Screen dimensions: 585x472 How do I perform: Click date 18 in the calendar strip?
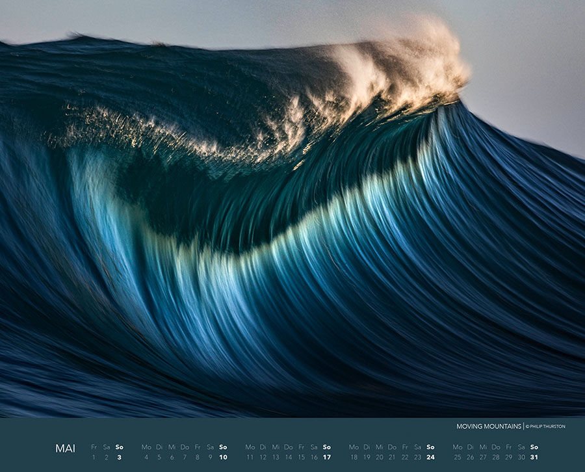[354, 457]
